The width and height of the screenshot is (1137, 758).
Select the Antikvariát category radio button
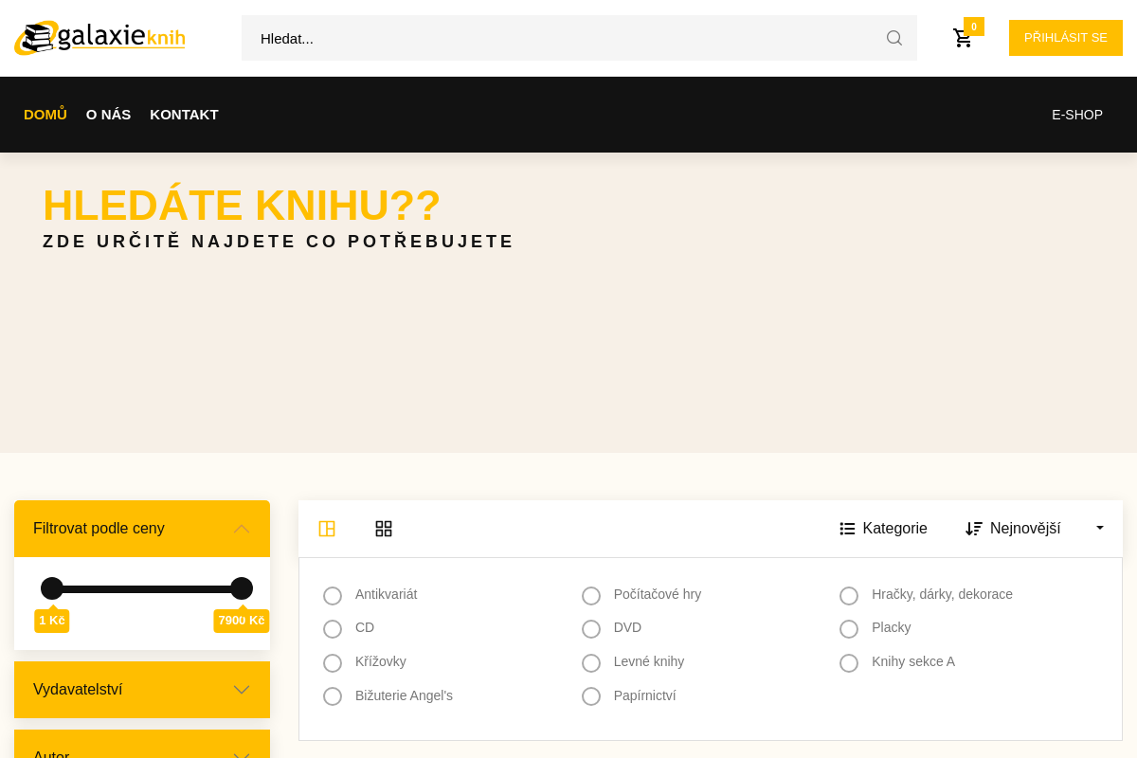(x=333, y=596)
